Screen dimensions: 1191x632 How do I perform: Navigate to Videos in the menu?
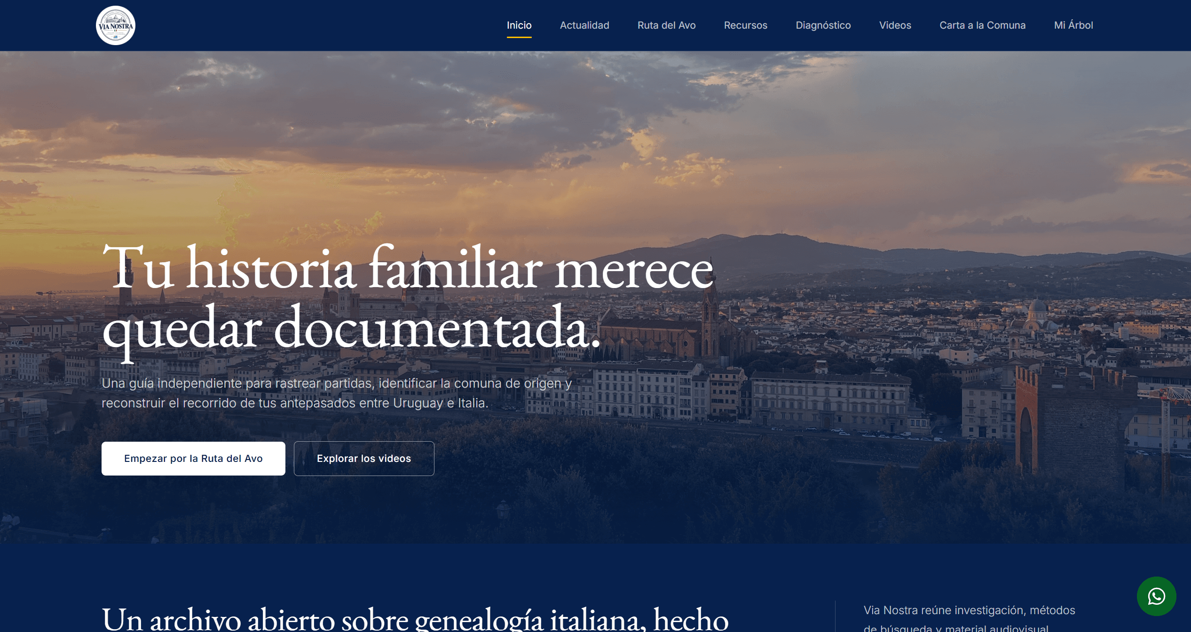(x=895, y=25)
